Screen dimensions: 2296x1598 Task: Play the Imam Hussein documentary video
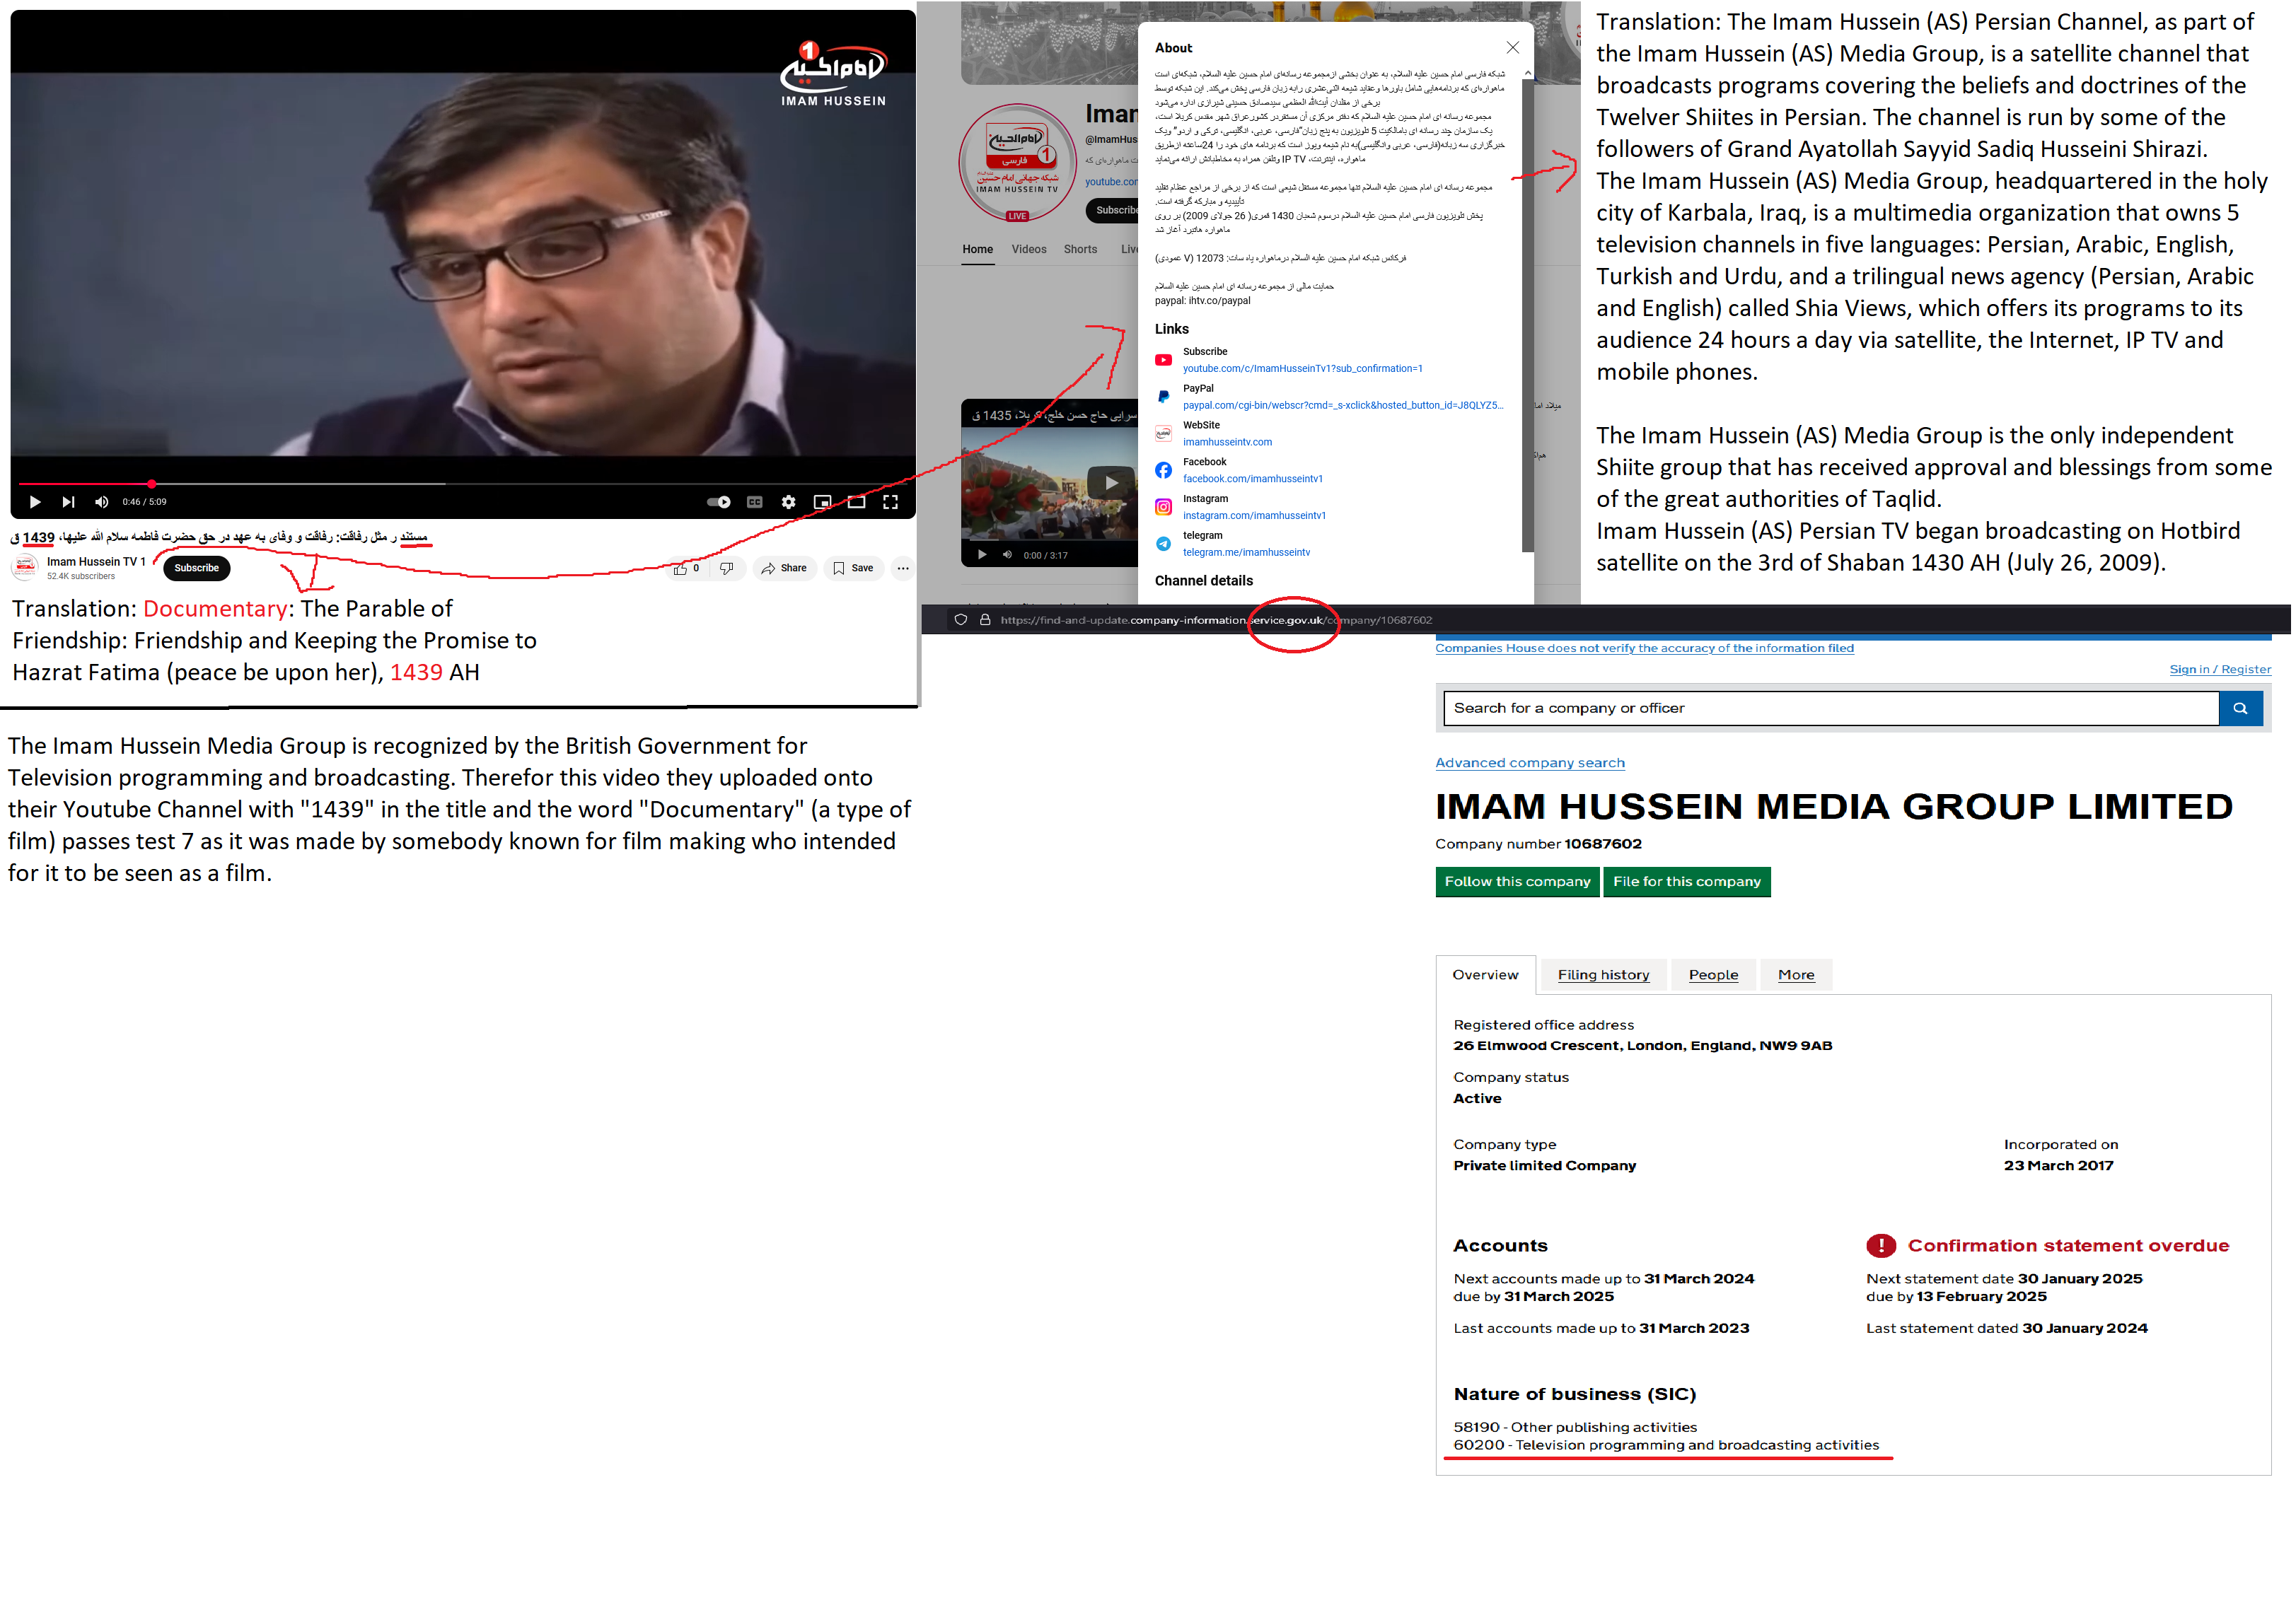(35, 503)
